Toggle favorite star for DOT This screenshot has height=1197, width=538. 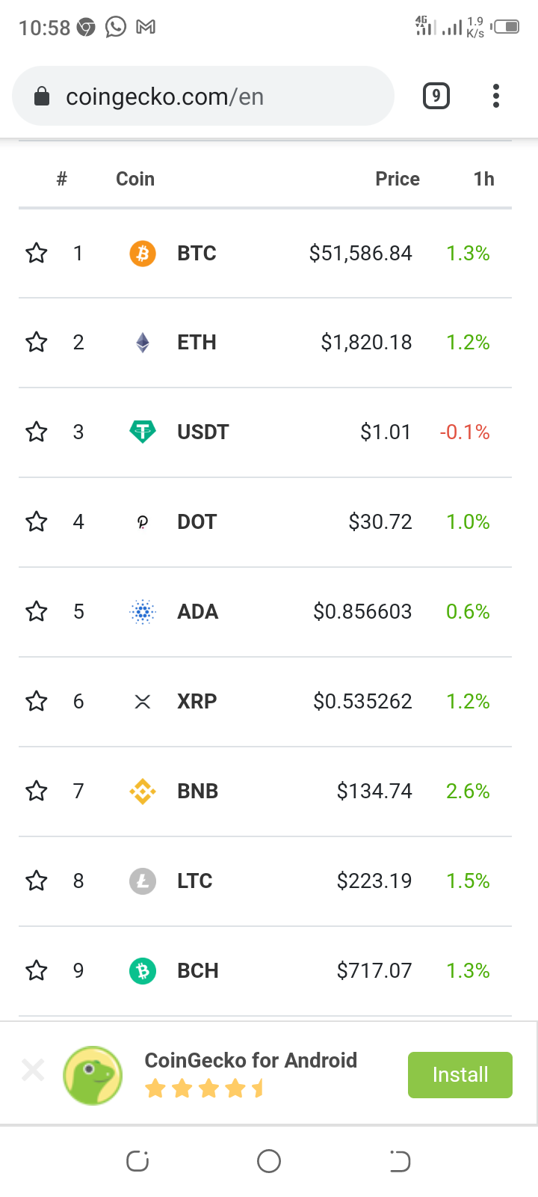point(37,521)
